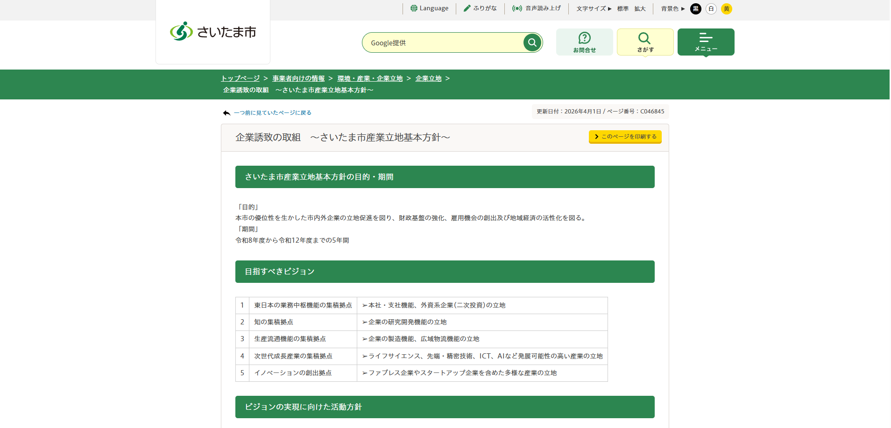Open 環境・産業・企業立地 breadcrumb link
The image size is (891, 428).
pos(370,78)
